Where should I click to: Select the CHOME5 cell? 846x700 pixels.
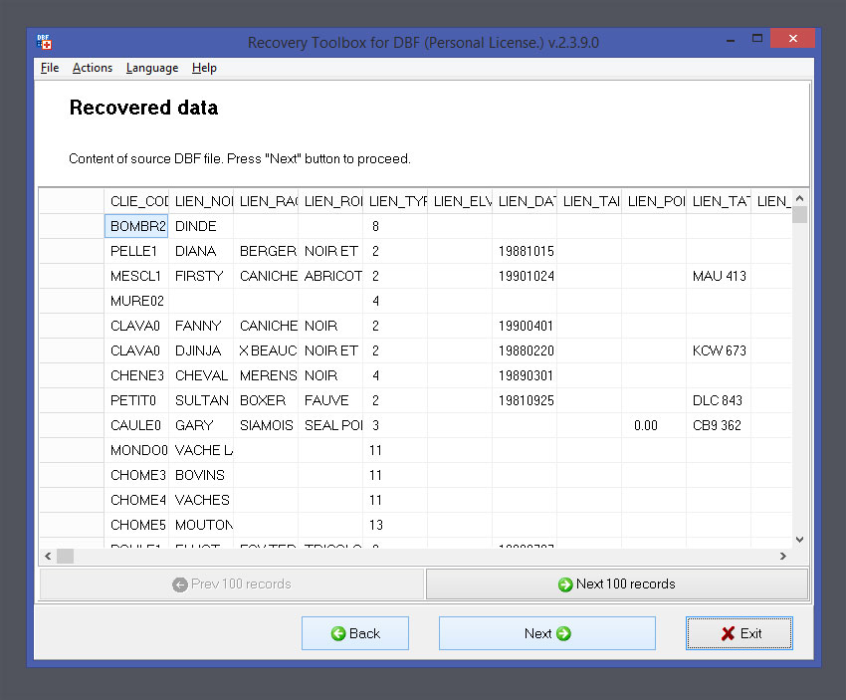(136, 525)
